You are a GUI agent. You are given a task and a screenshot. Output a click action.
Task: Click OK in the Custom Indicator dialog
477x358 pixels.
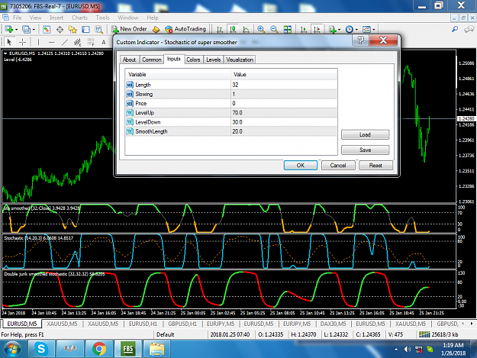(301, 165)
